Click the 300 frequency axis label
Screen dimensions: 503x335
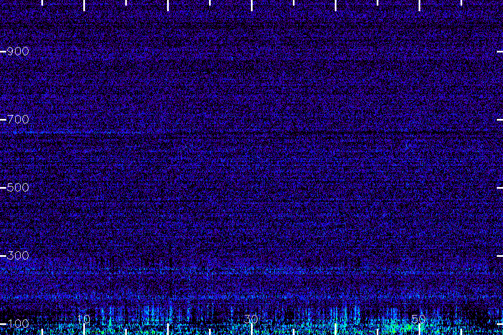tap(18, 256)
